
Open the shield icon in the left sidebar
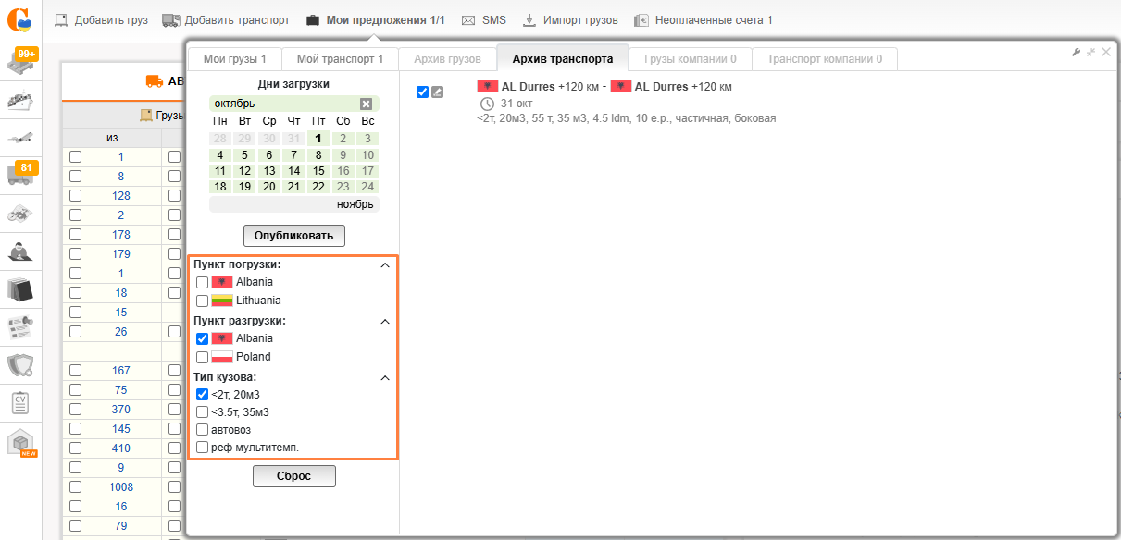point(20,365)
